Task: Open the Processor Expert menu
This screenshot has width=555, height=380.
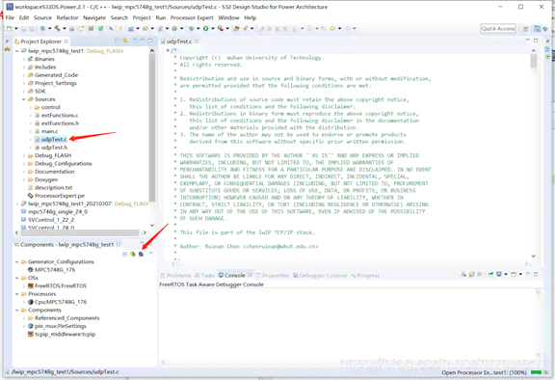Action: tap(192, 17)
